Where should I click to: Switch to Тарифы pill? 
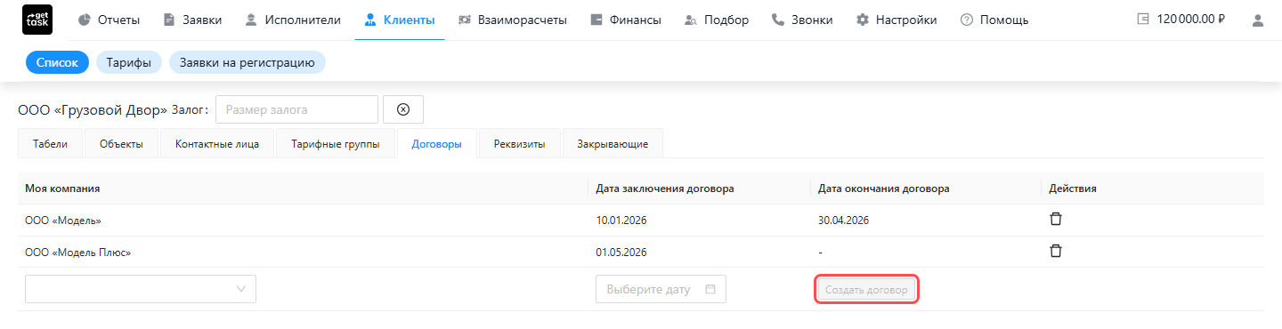coord(129,62)
